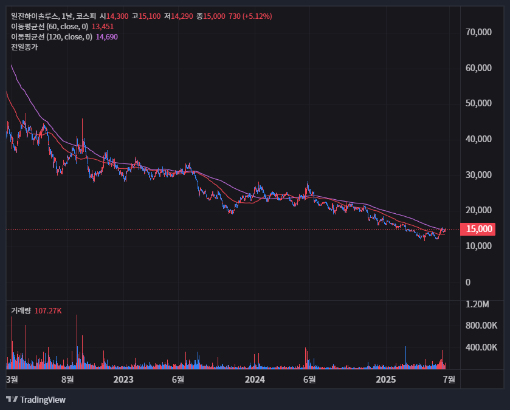
Task: Click the high price value 15,100
Action: tap(150, 16)
